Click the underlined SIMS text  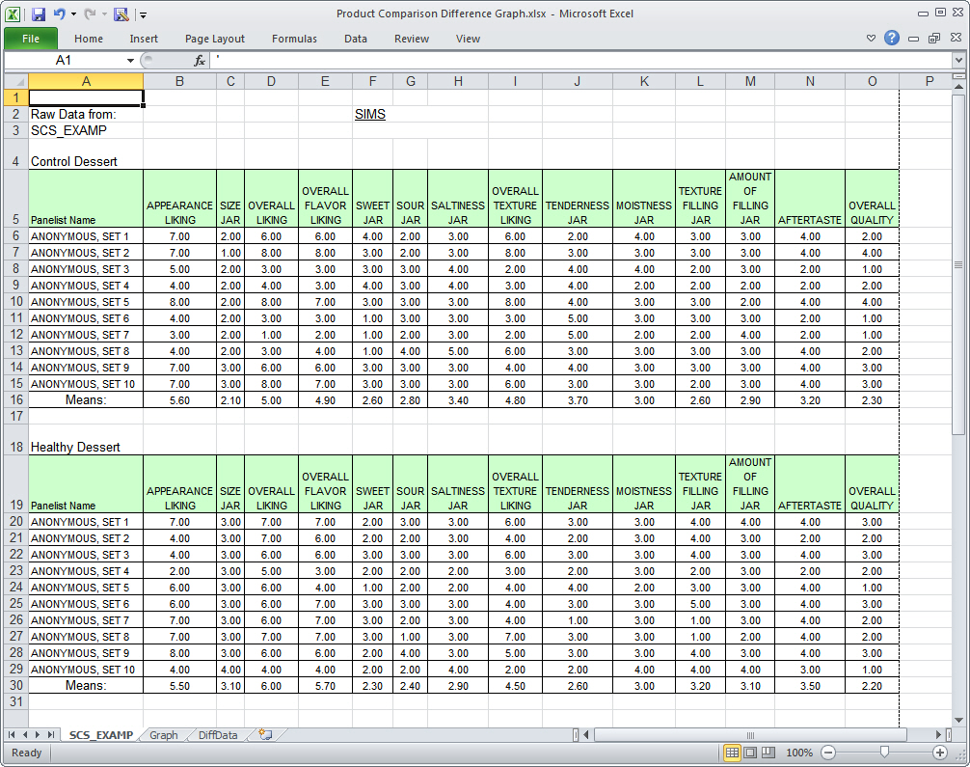click(370, 114)
